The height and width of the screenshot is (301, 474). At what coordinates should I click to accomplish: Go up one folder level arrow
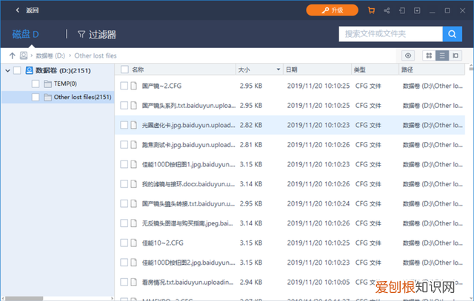click(x=12, y=55)
